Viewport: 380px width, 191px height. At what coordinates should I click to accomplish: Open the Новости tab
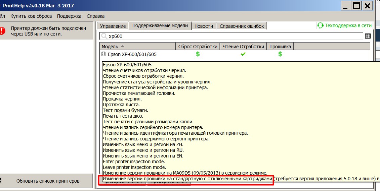204,26
